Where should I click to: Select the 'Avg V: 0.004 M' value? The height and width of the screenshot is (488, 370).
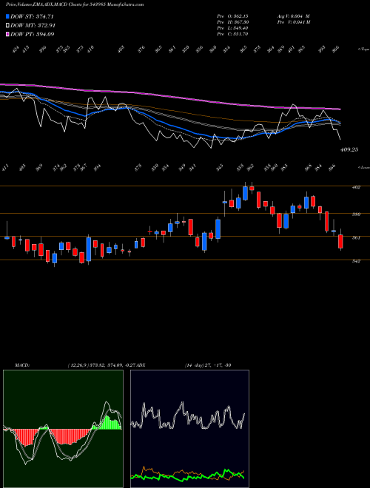(x=294, y=16)
